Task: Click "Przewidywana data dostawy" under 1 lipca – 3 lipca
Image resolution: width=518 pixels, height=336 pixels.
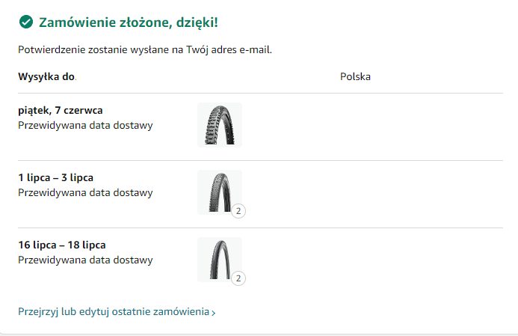Action: (x=85, y=192)
